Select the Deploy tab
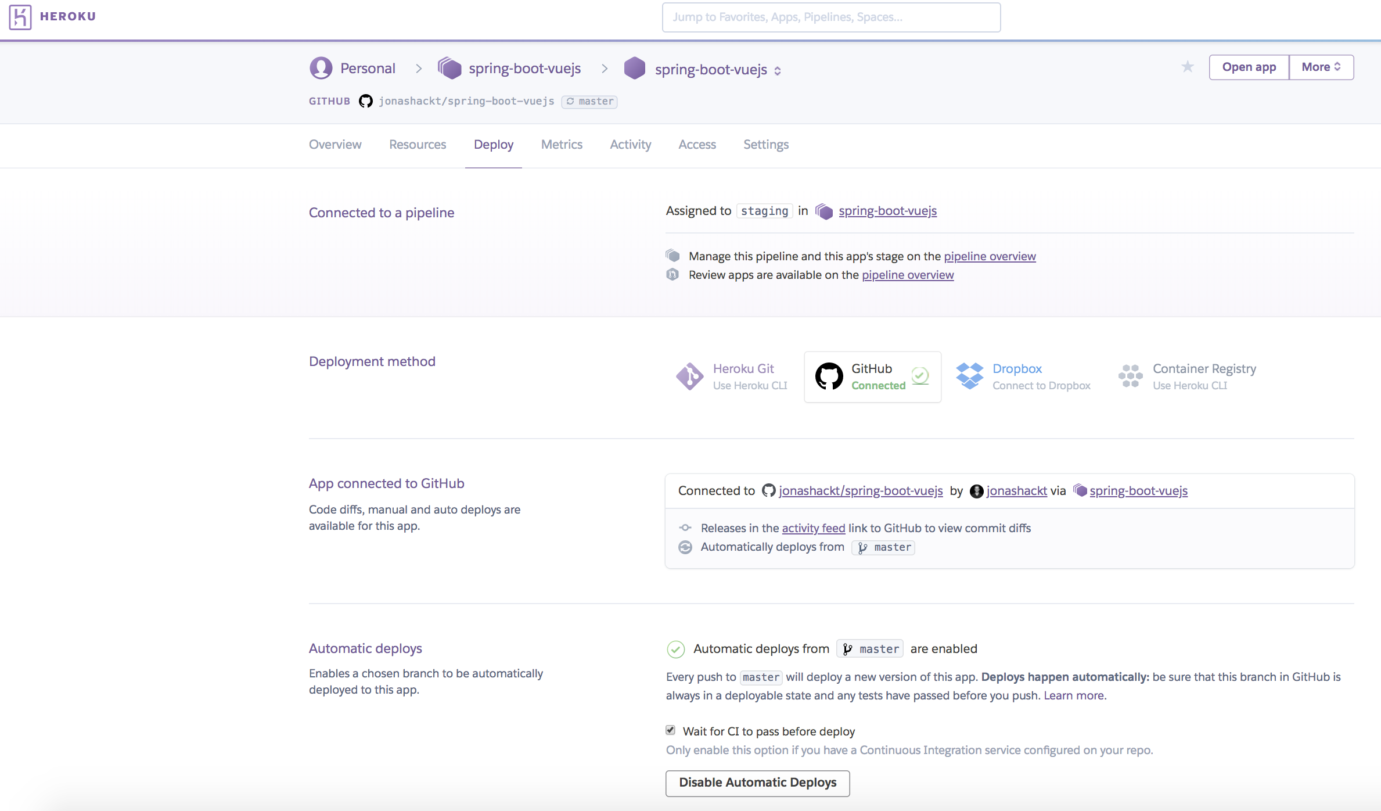The height and width of the screenshot is (811, 1381). pyautogui.click(x=494, y=145)
